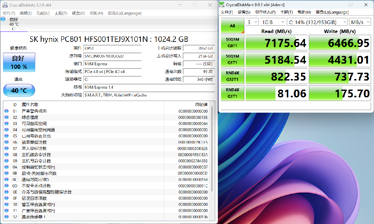Click the status dot for attribute 0B
Viewport: 374px width, 224px height.
pos(6,173)
